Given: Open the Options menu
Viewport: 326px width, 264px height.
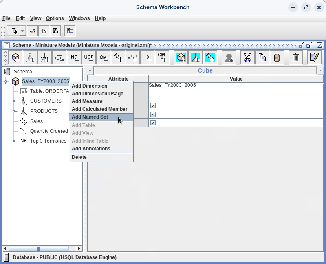Looking at the screenshot, I should [x=55, y=18].
